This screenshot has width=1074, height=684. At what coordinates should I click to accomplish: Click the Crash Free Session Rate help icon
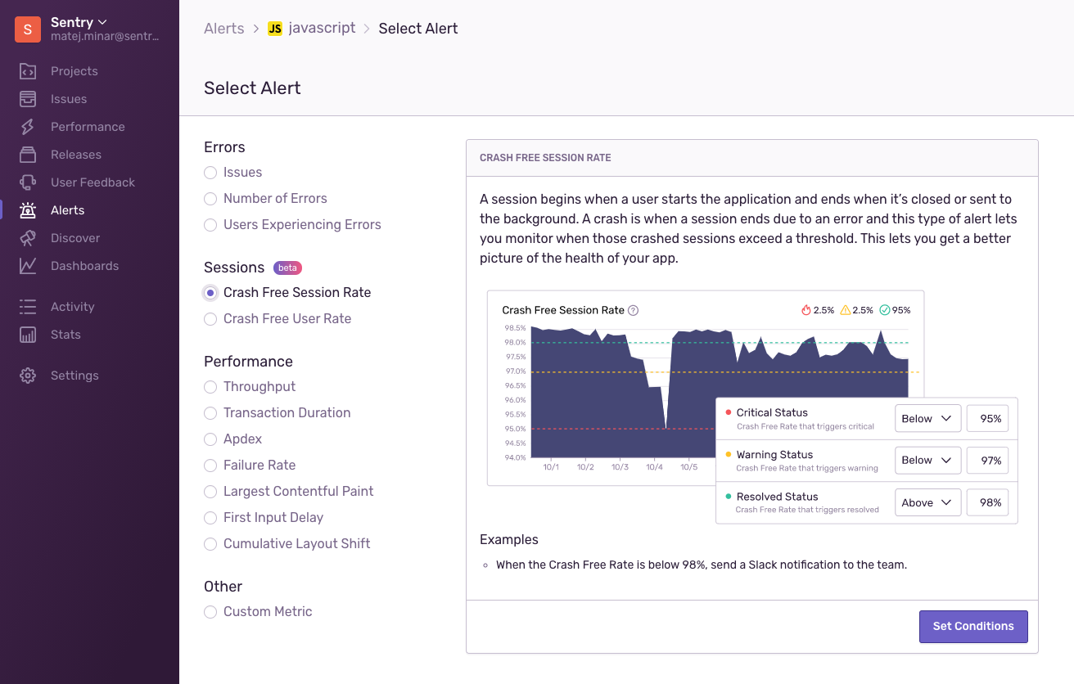pyautogui.click(x=633, y=310)
